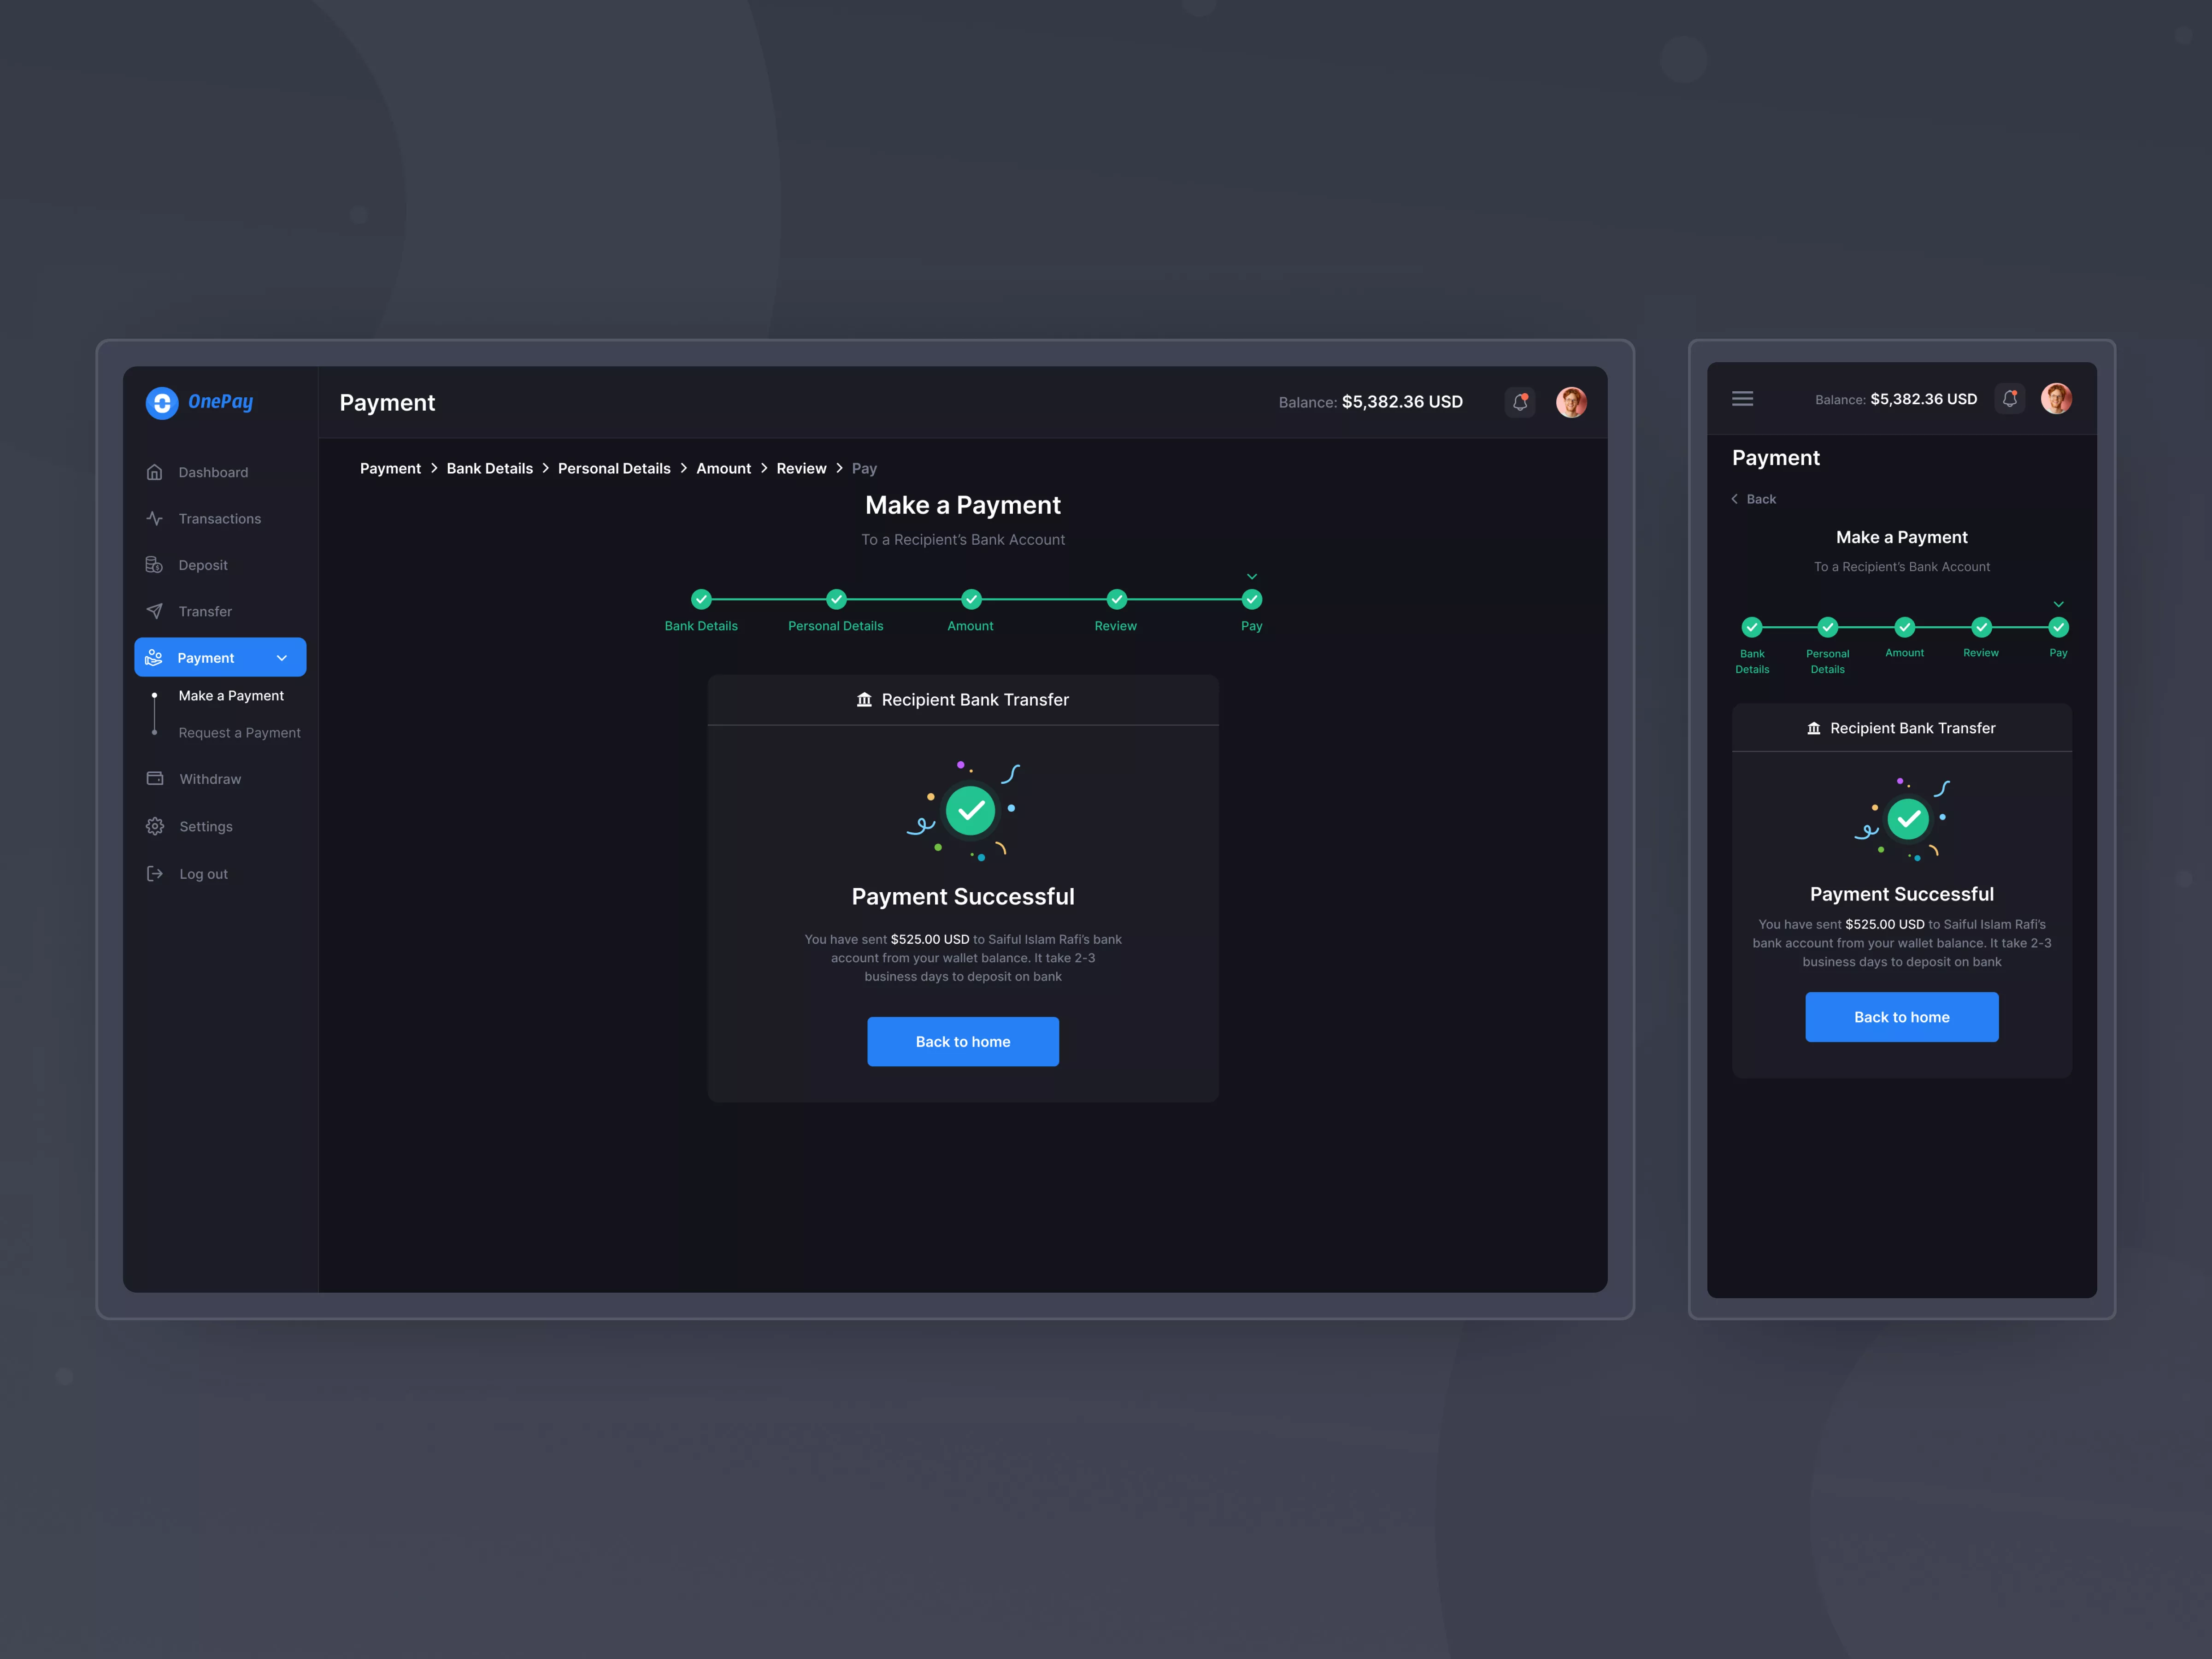Click the green success checkmark in desktop card
The image size is (2212, 1659).
pyautogui.click(x=970, y=810)
